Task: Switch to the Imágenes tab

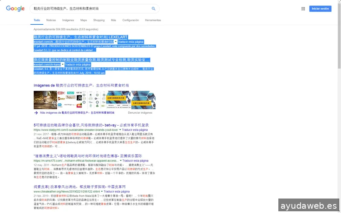Action: click(68, 20)
